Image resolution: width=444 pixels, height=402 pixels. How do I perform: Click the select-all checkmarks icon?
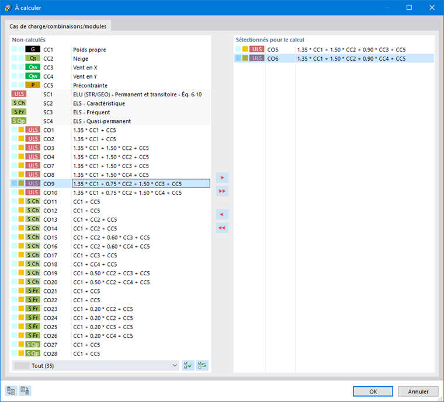(x=188, y=365)
